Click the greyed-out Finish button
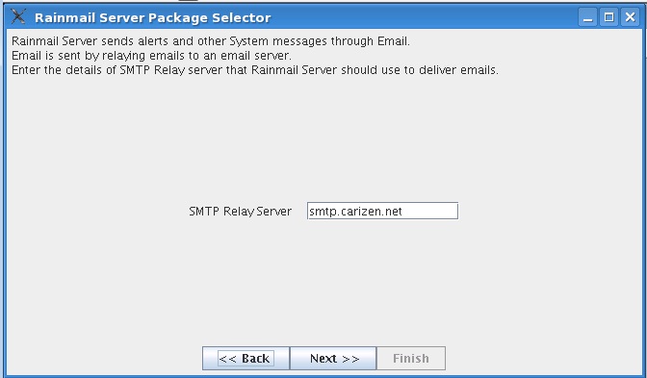 pyautogui.click(x=411, y=358)
